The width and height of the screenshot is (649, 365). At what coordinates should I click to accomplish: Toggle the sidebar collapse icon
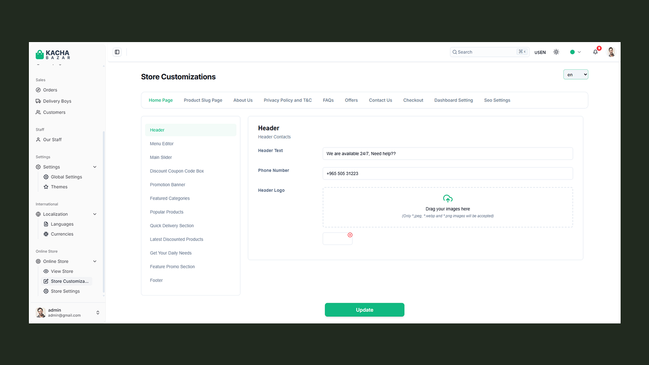tap(117, 52)
